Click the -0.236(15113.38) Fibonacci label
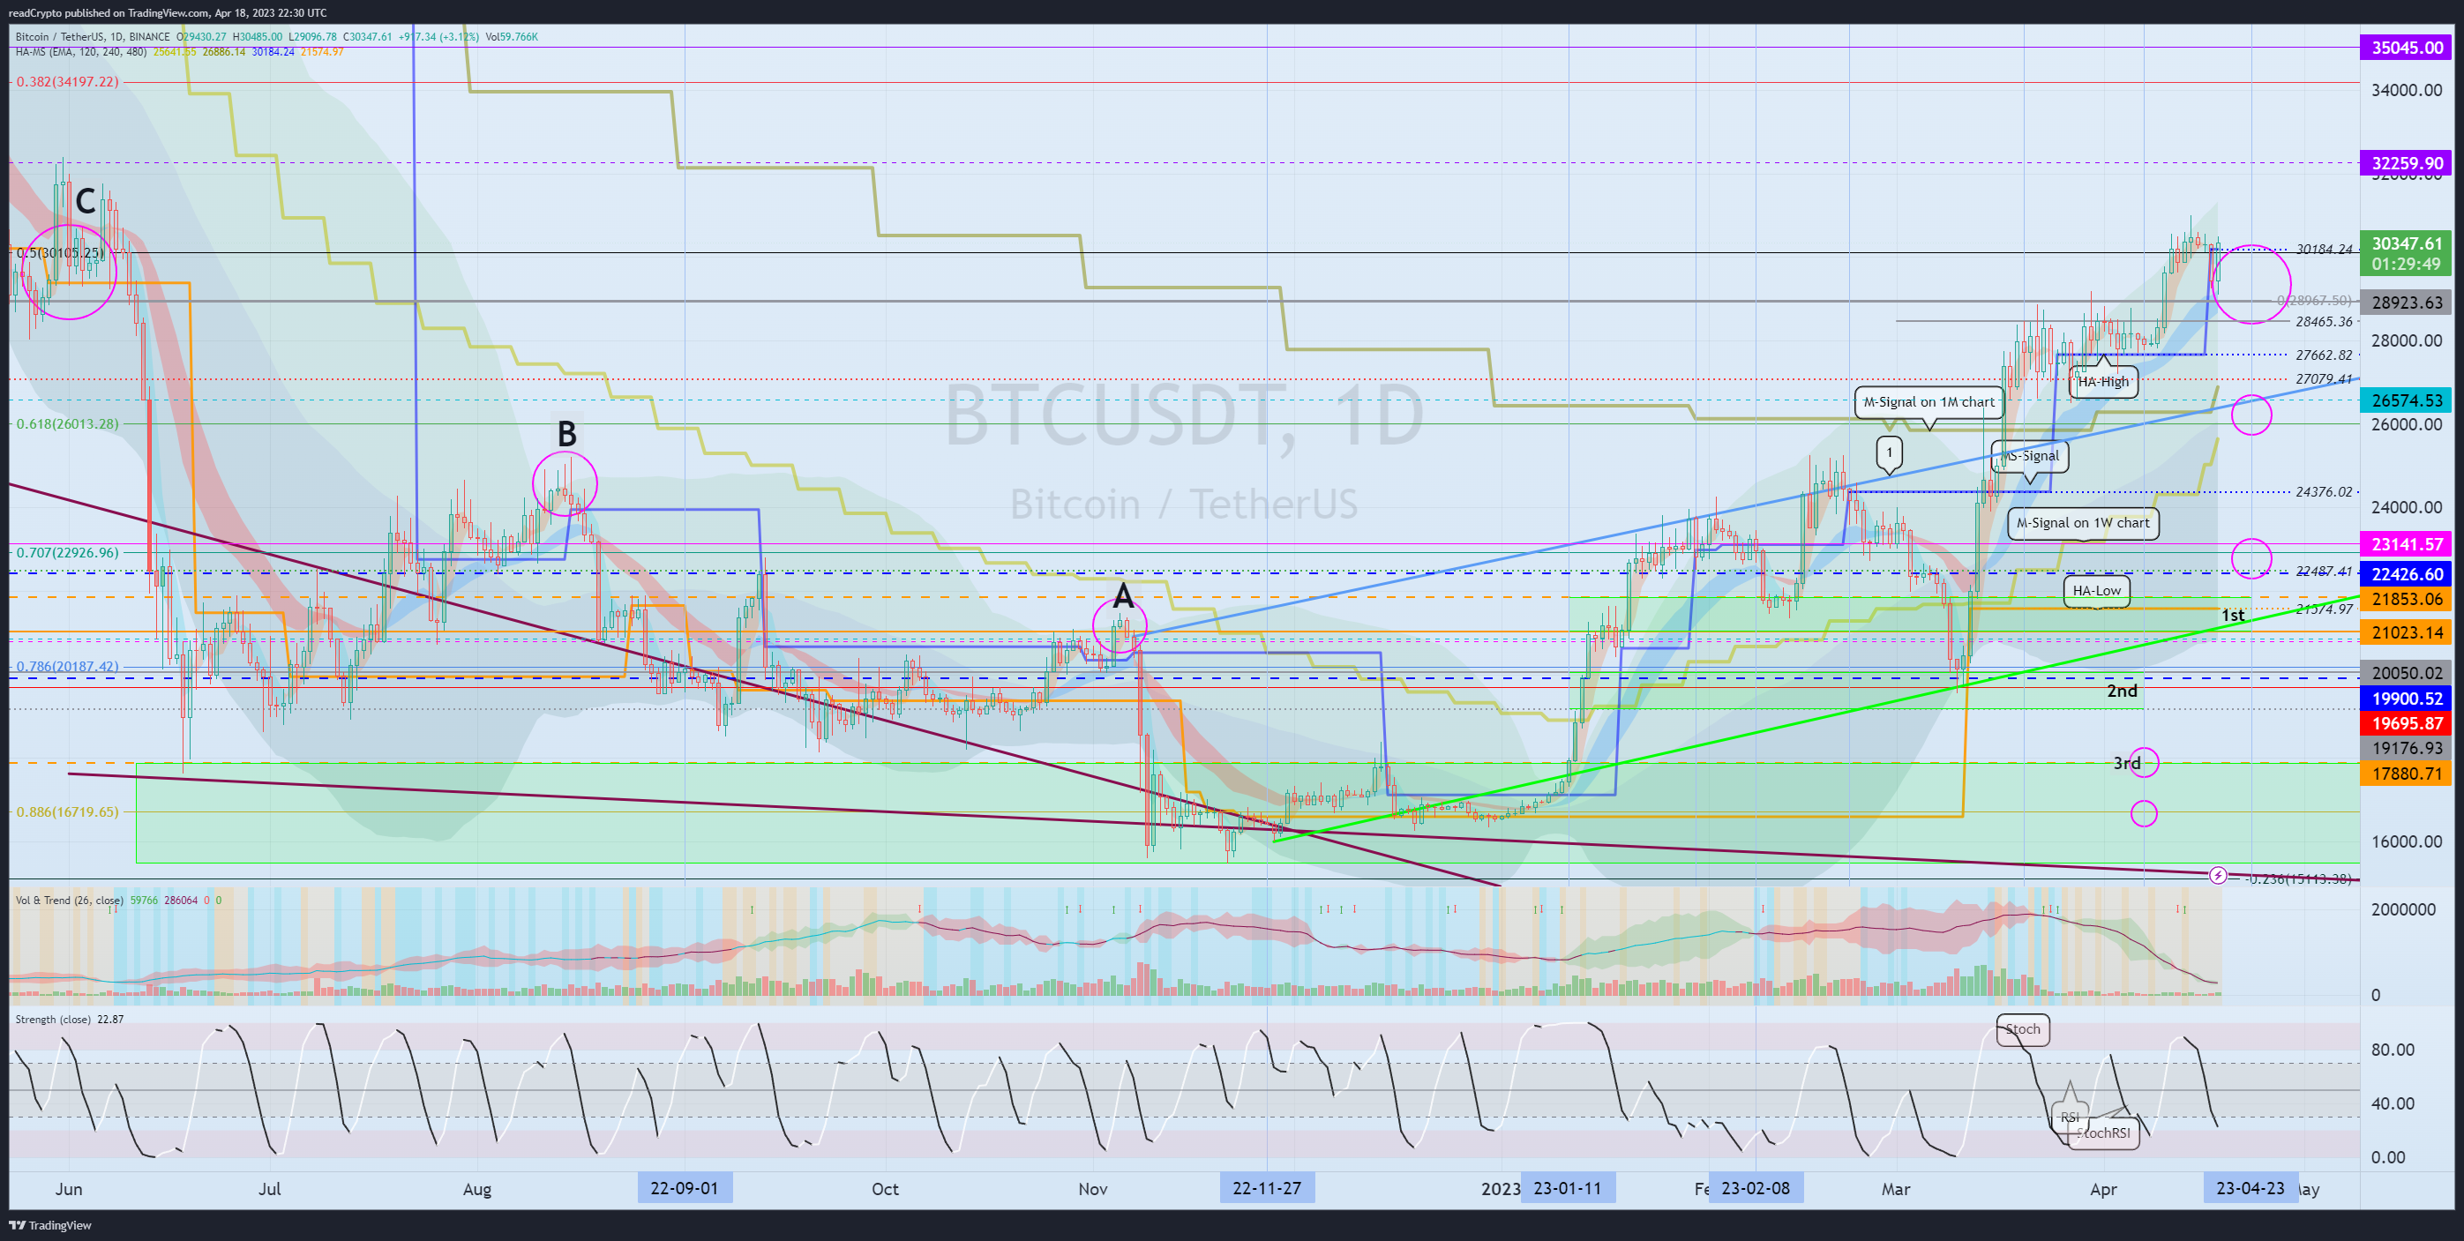The image size is (2464, 1241). pyautogui.click(x=2296, y=879)
